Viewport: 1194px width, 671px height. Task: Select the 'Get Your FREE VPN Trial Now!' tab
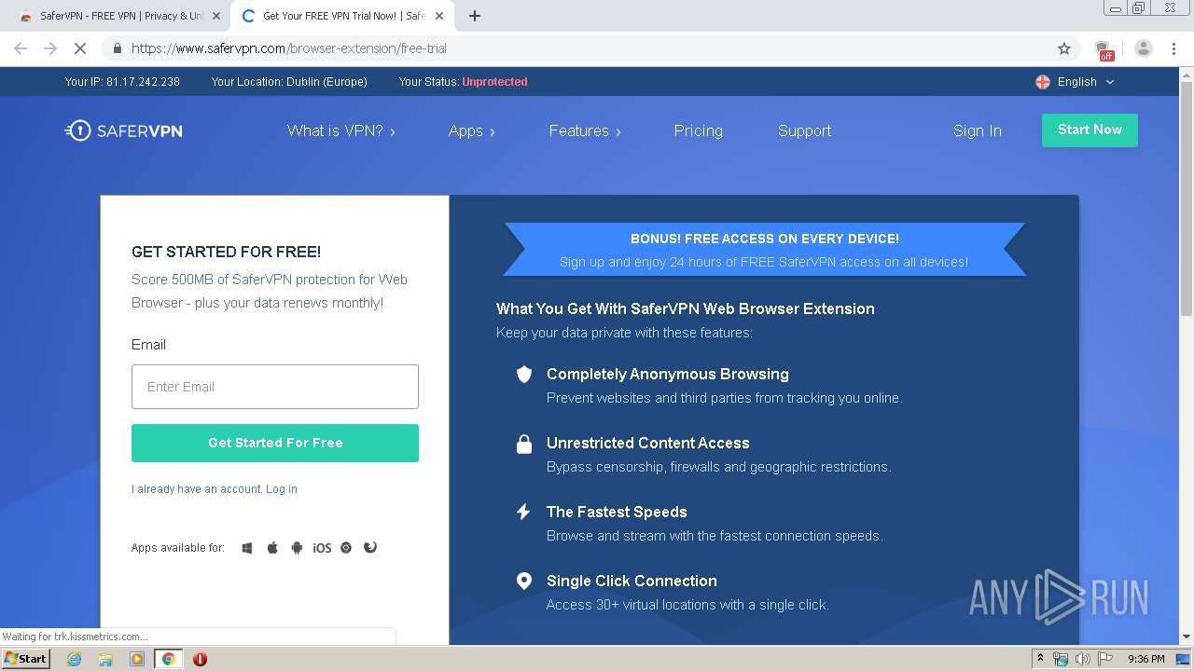click(342, 16)
